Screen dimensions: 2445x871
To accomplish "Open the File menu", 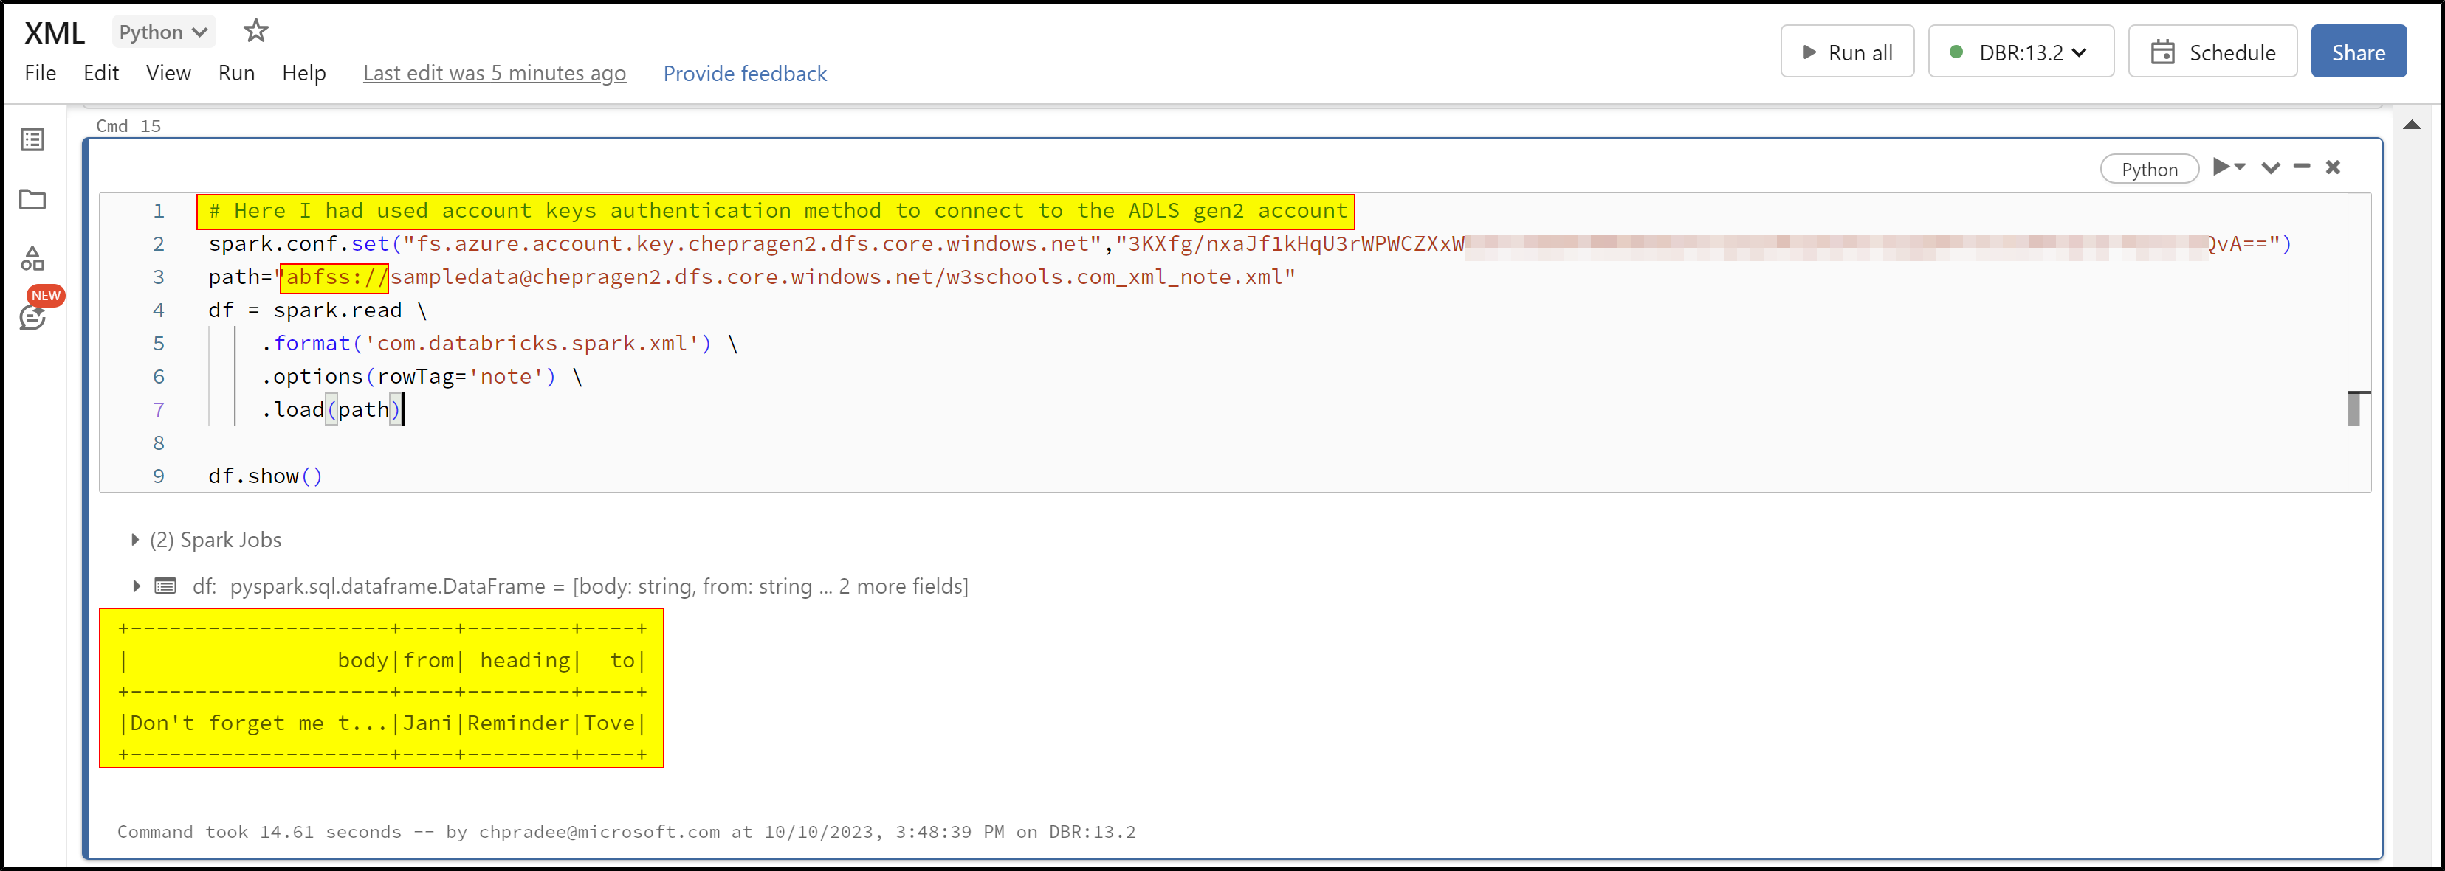I will [39, 73].
